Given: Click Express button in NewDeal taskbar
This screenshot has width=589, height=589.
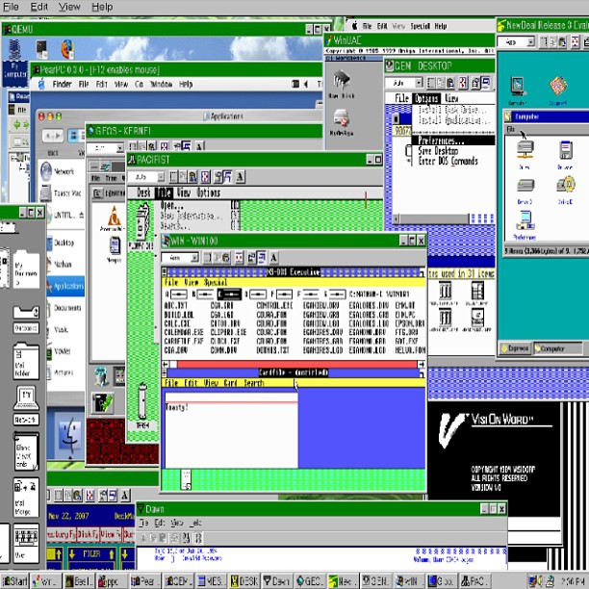Looking at the screenshot, I should [x=514, y=348].
